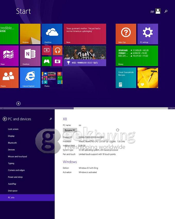Screen dimensions: 175x219
Task: Open the Music headphones tile
Action: pyautogui.click(x=57, y=50)
